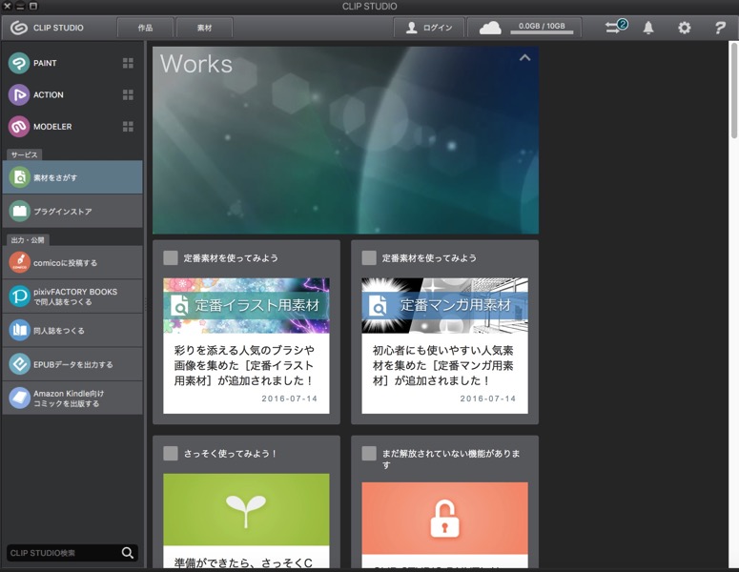Click the search magnifier icon
This screenshot has width=739, height=572.
(128, 553)
